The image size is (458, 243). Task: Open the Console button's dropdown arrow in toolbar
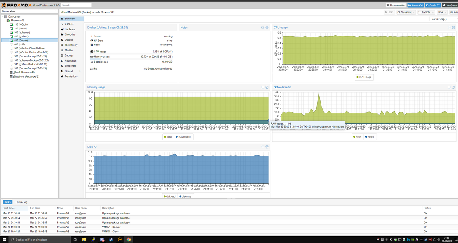tap(433, 12)
